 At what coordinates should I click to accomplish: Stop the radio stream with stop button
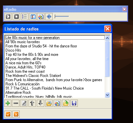(x=16, y=17)
